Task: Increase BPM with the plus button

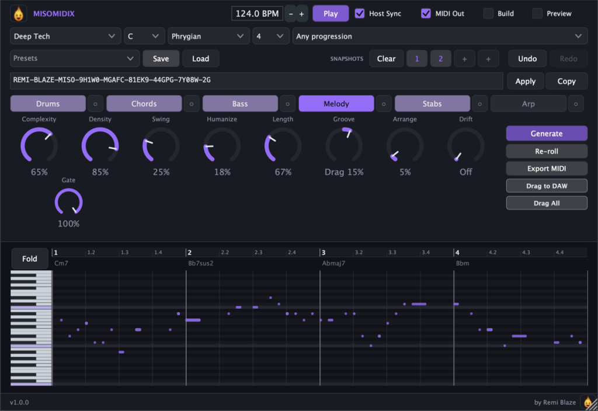Action: 302,14
